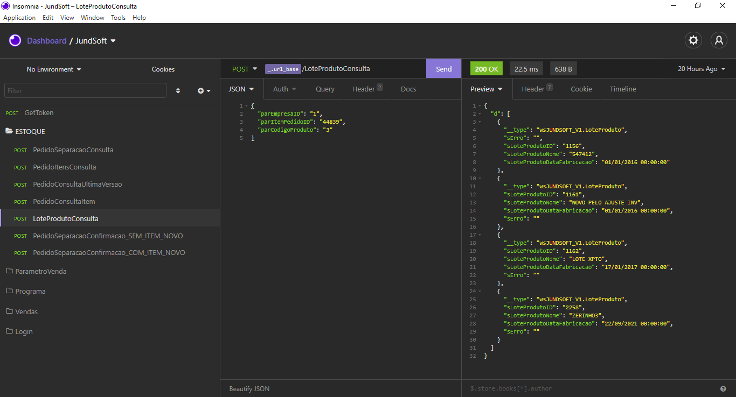Fold the response "d" array arrow

(x=479, y=114)
